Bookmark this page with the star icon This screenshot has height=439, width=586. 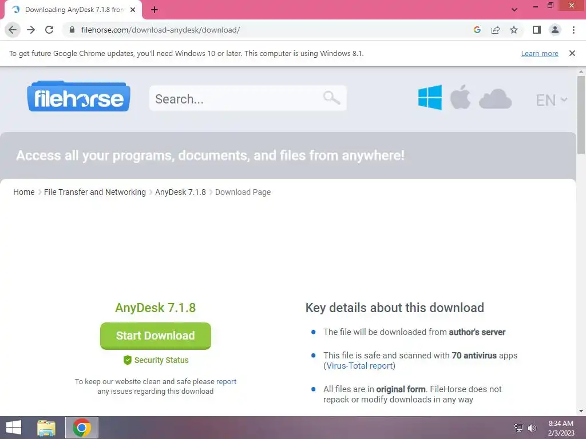[x=514, y=30]
